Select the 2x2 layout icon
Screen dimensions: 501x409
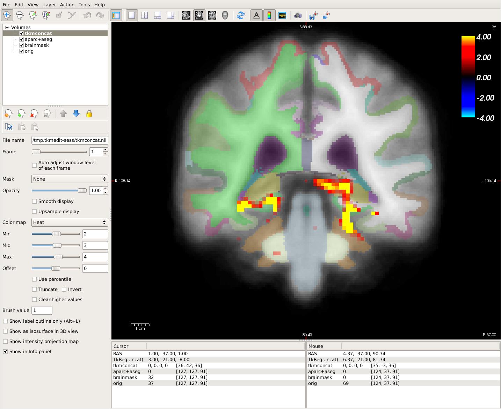(145, 15)
